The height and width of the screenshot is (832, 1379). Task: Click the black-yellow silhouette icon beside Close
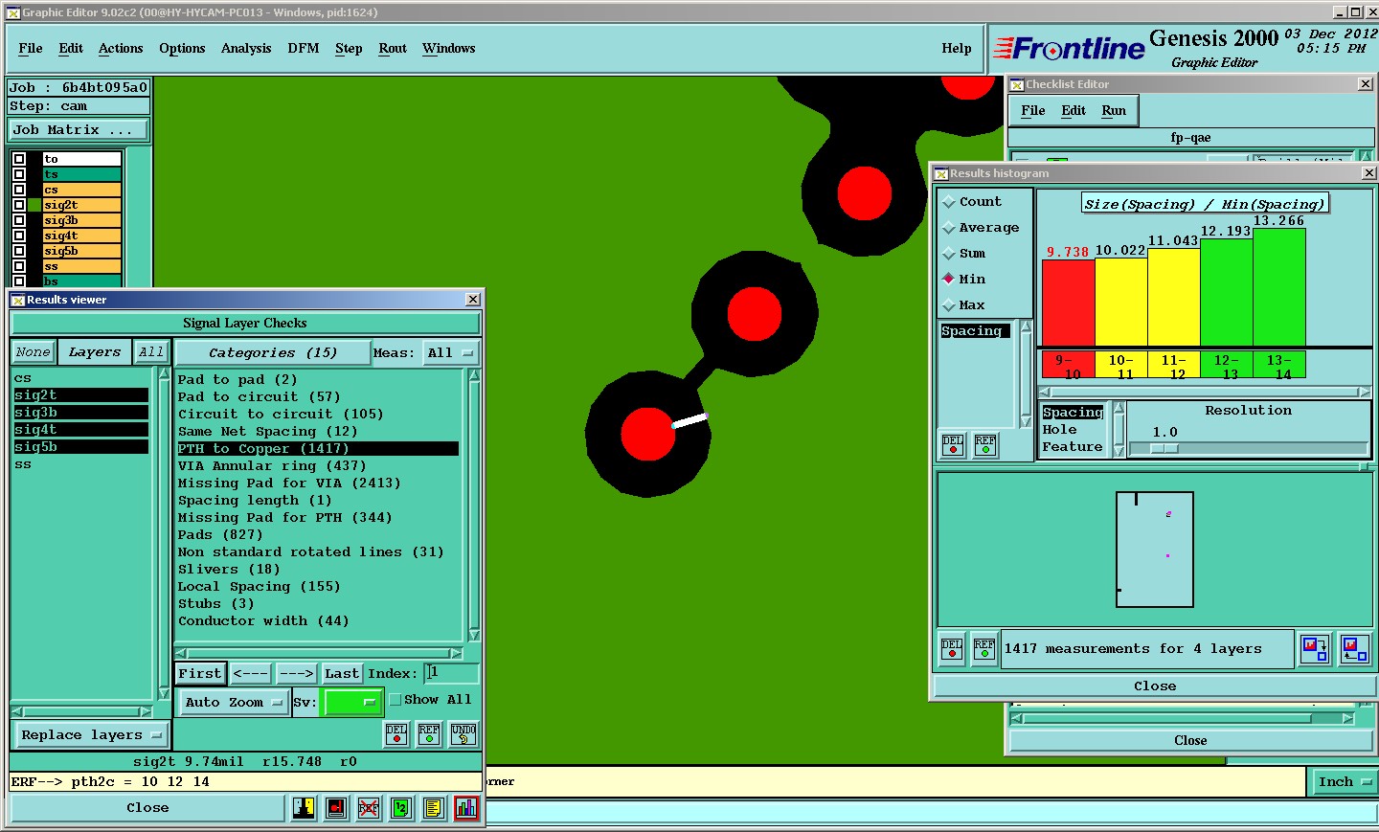click(304, 808)
